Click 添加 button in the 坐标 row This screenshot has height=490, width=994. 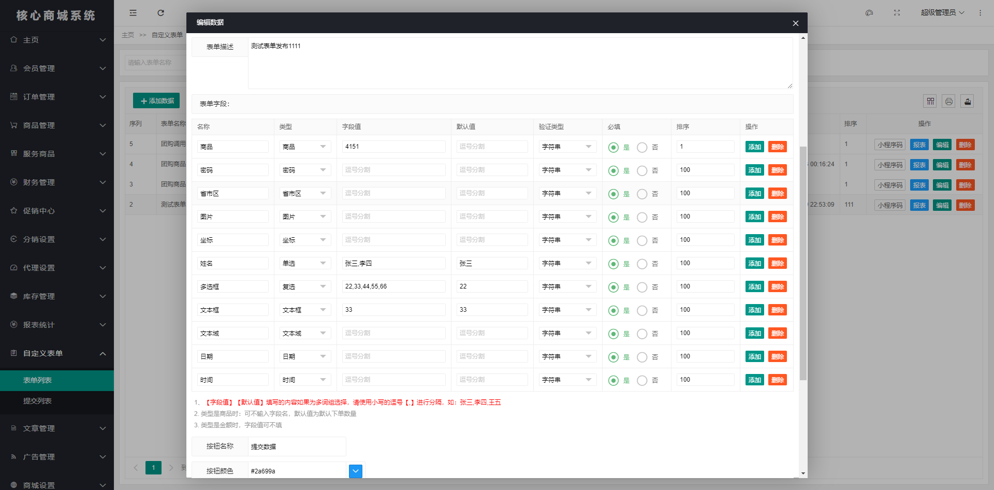tap(755, 240)
